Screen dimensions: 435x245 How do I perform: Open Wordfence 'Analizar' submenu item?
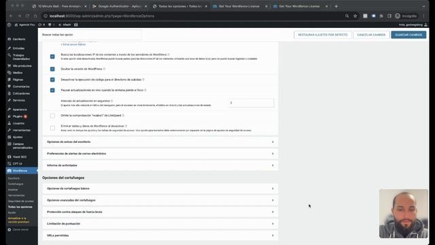(13, 190)
